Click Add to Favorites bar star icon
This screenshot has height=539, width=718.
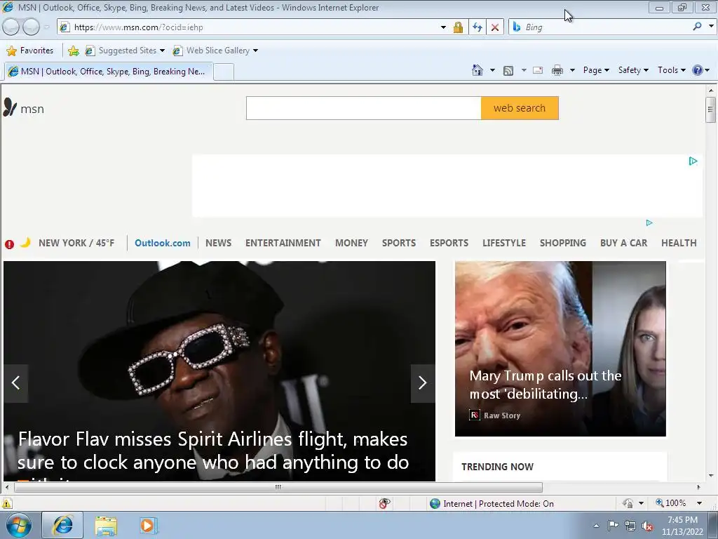click(x=73, y=51)
